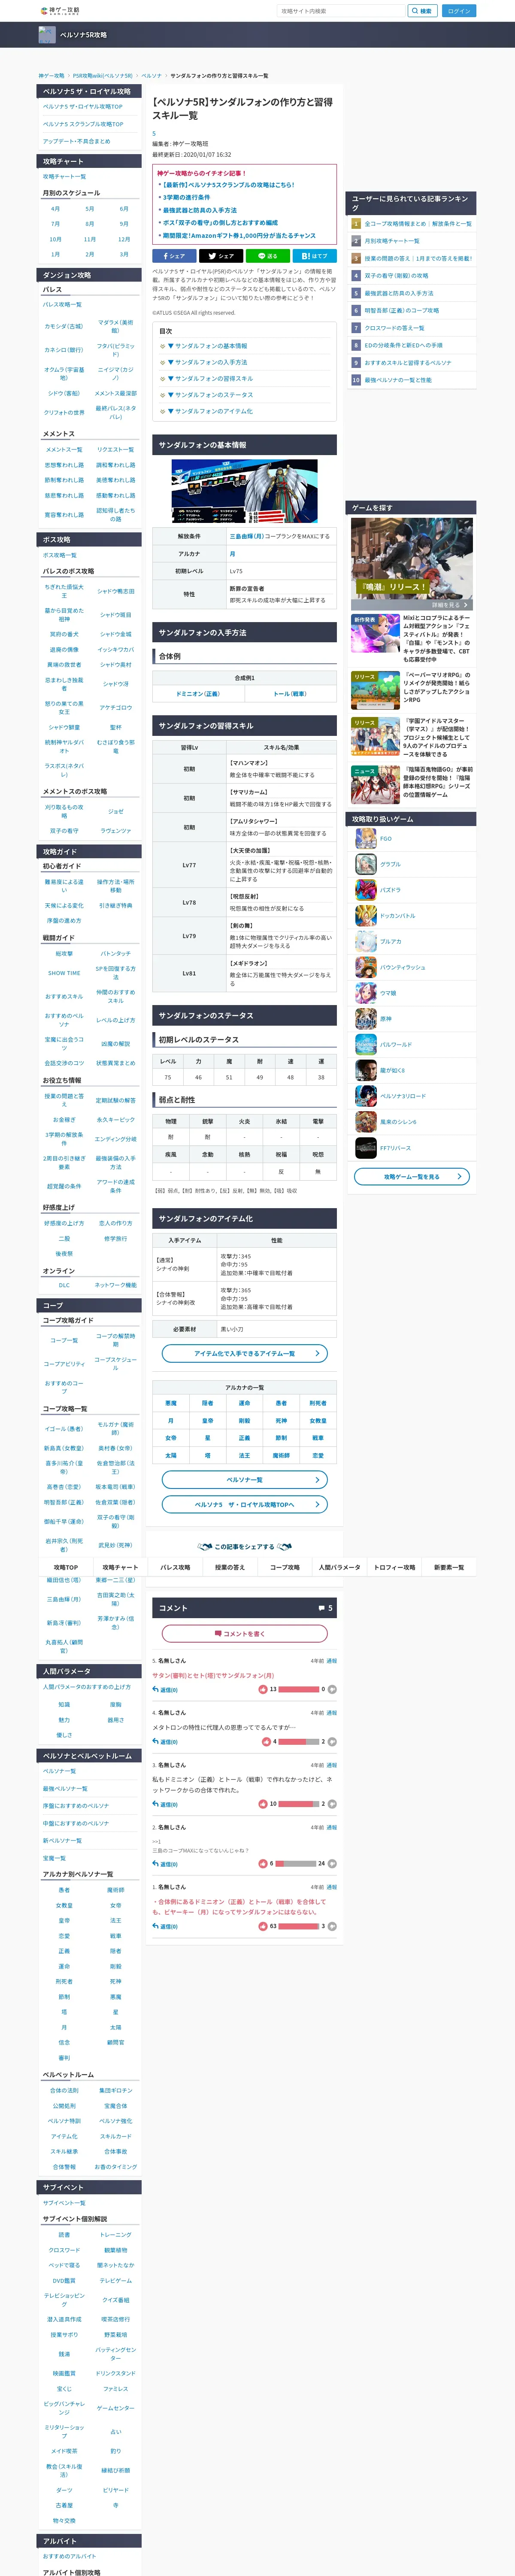This screenshot has height=2576, width=515.
Task: Open sidebar 4月 schedule link
Action: 55,209
